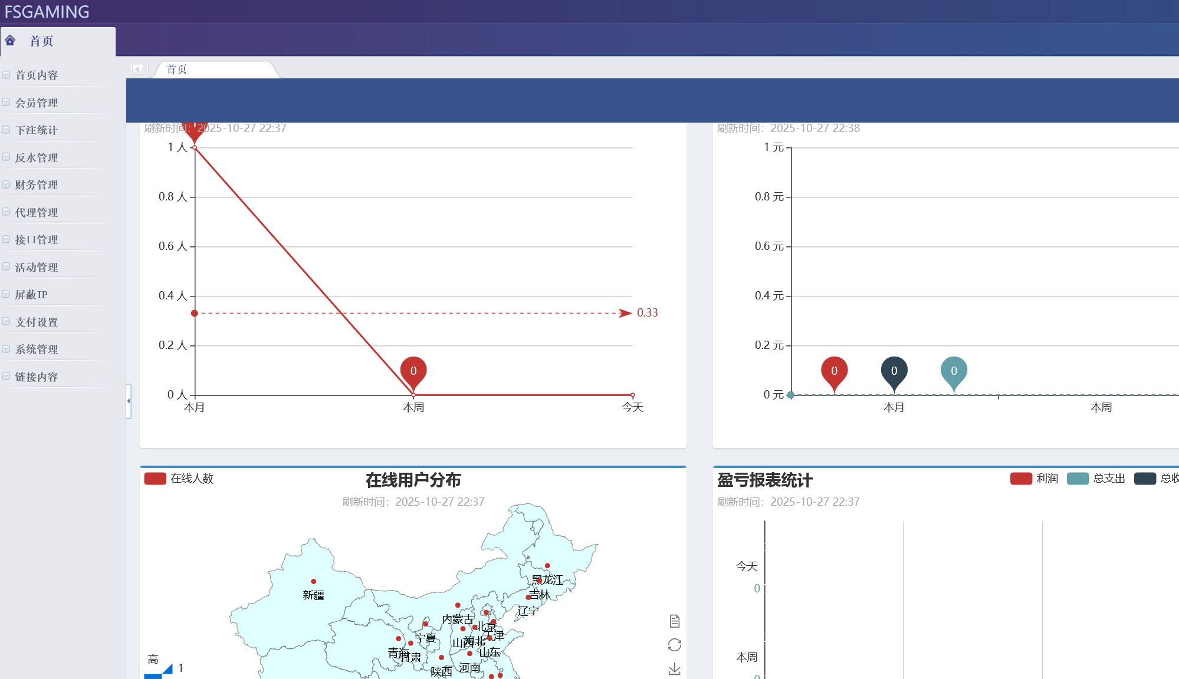Viewport: 1179px width, 679px height.
Task: Save map chart as image icon
Action: [675, 669]
